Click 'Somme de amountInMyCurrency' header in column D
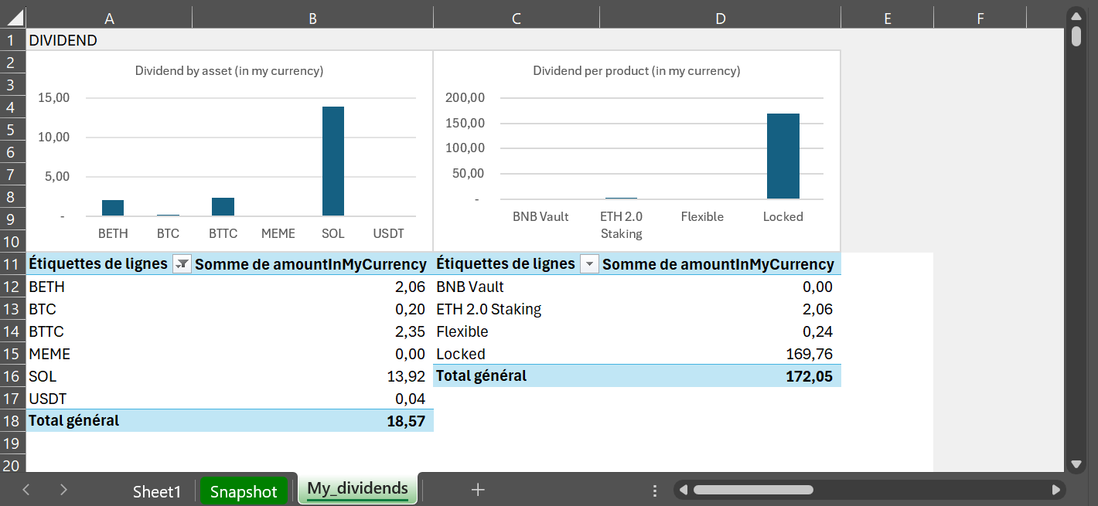Viewport: 1098px width, 506px height. click(718, 264)
